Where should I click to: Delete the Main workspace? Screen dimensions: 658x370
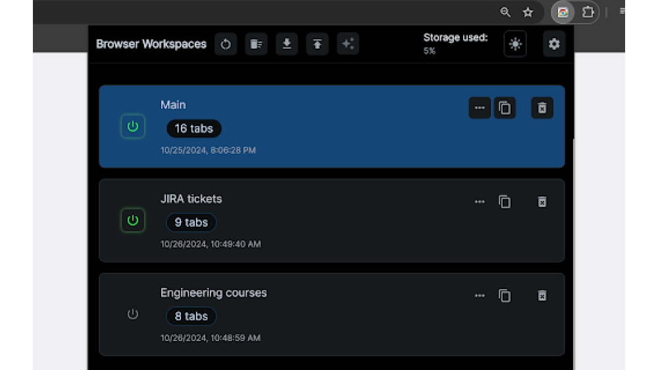tap(542, 108)
